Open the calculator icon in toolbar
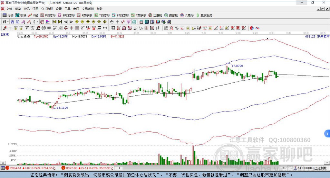Screen dimensions: 330x178 [x=147, y=22]
